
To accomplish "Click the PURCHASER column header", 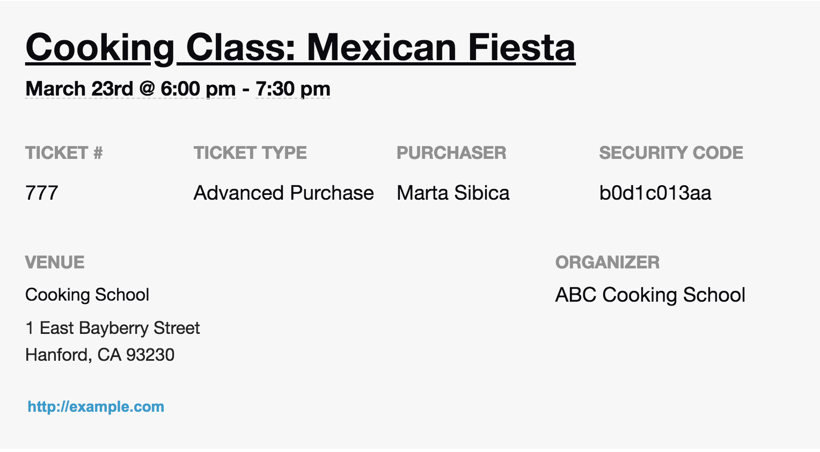I will (451, 153).
